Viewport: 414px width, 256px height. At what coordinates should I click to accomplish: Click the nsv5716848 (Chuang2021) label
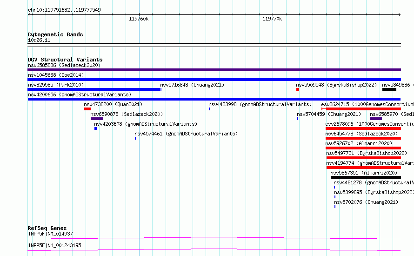pos(192,85)
